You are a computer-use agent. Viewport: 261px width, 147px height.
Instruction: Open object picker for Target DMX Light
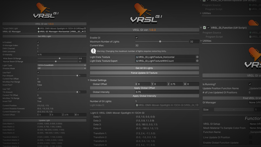pos(85,29)
